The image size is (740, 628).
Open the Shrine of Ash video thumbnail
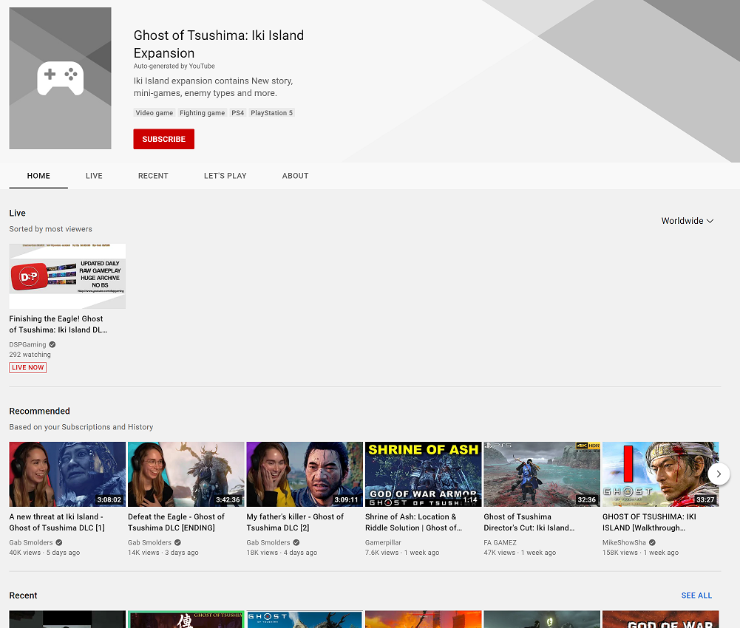coord(424,474)
